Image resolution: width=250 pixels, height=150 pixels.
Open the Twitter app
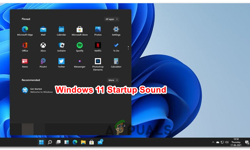pos(62,63)
